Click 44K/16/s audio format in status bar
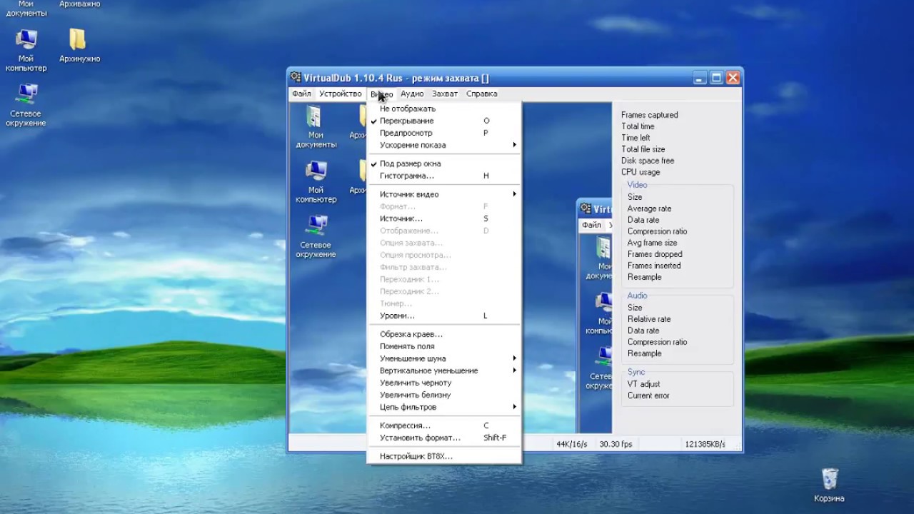This screenshot has width=914, height=514. (x=572, y=444)
